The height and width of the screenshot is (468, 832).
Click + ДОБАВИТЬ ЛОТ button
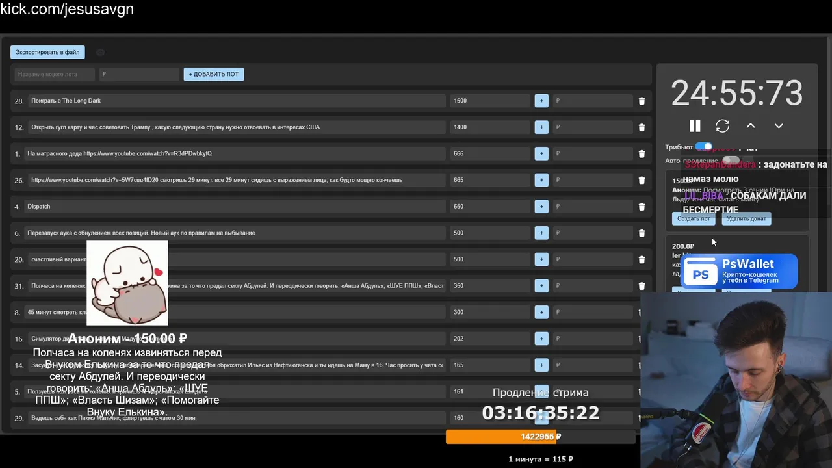[213, 74]
